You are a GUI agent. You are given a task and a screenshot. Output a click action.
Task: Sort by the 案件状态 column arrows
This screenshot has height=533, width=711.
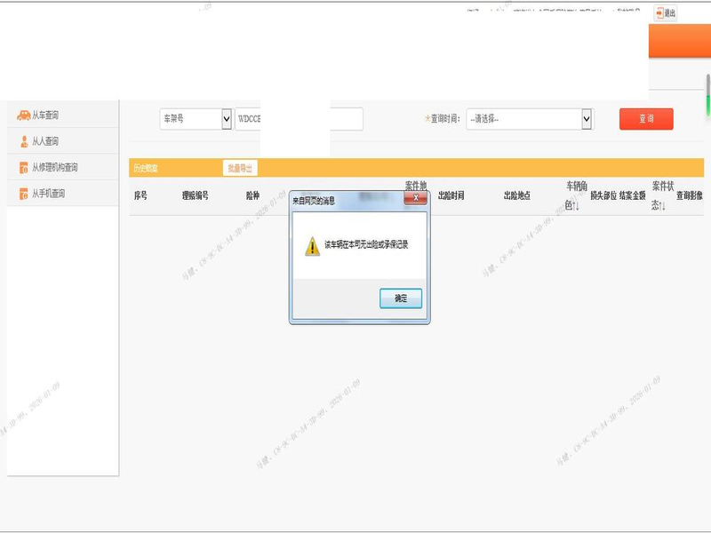coord(662,206)
